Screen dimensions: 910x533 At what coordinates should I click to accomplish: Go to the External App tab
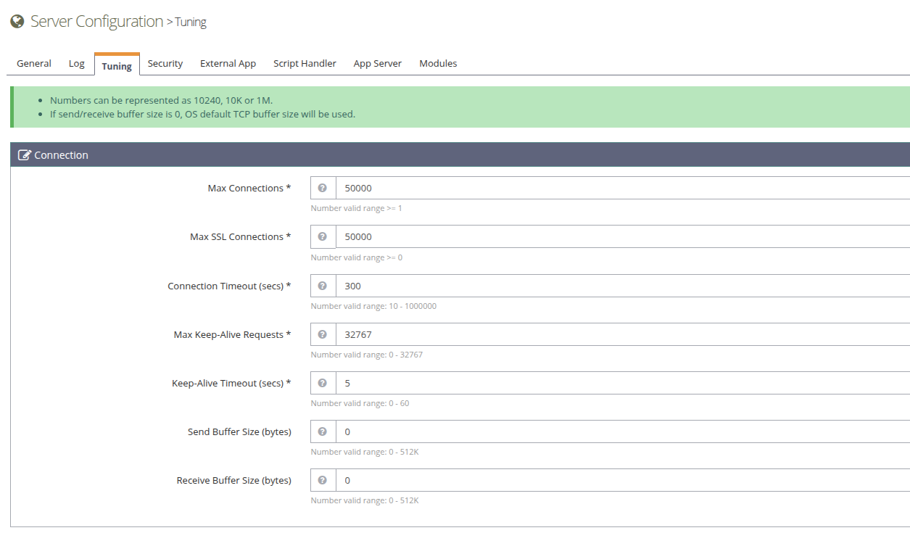click(x=228, y=64)
